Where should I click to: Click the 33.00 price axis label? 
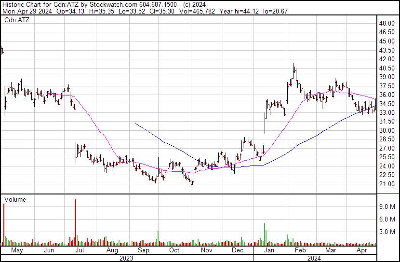point(387,112)
